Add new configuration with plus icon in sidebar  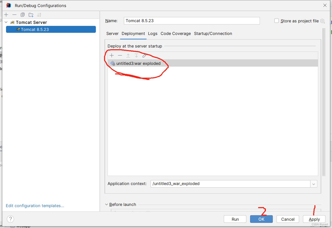(6, 15)
